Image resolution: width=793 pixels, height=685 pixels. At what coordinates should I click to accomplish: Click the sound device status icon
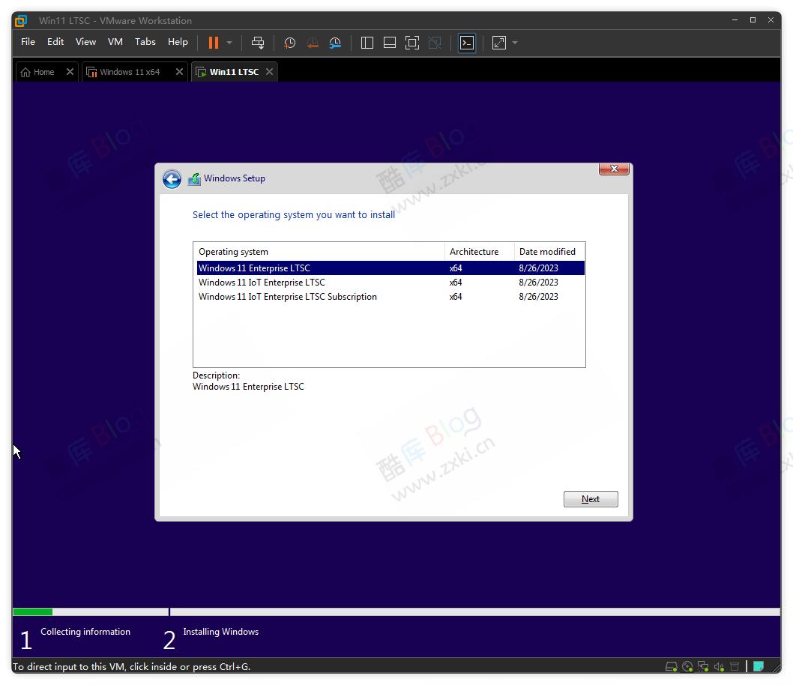719,666
